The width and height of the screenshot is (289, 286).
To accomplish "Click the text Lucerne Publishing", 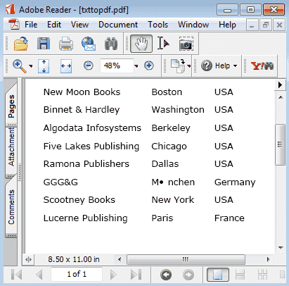I will point(86,218).
